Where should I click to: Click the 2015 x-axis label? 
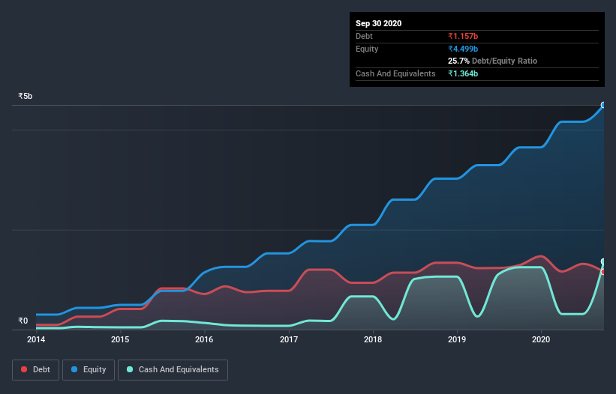point(120,339)
